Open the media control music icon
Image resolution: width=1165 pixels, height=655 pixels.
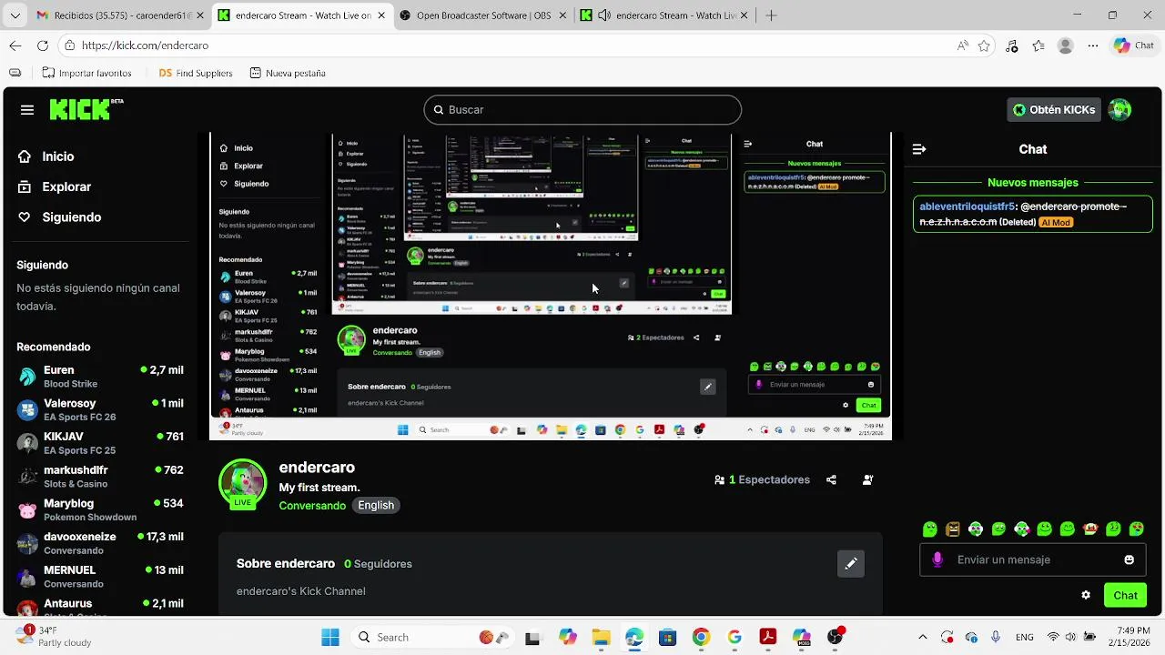(x=1012, y=45)
